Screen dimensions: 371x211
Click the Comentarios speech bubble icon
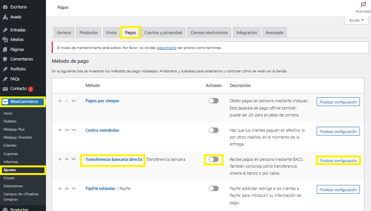[5, 59]
